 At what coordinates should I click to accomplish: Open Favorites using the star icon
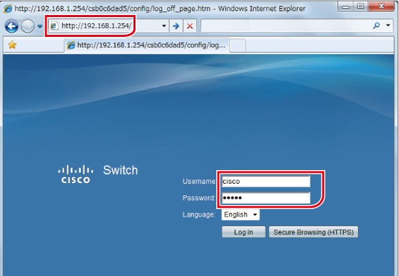[12, 45]
